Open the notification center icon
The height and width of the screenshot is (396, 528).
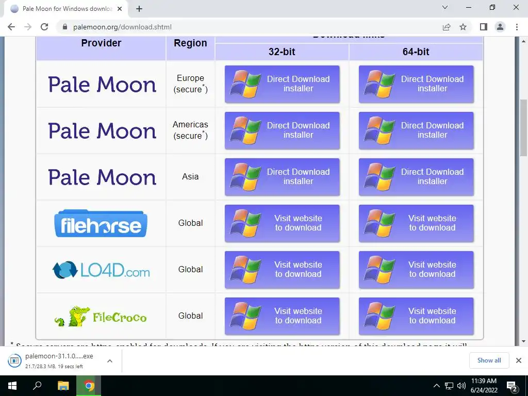click(512, 386)
